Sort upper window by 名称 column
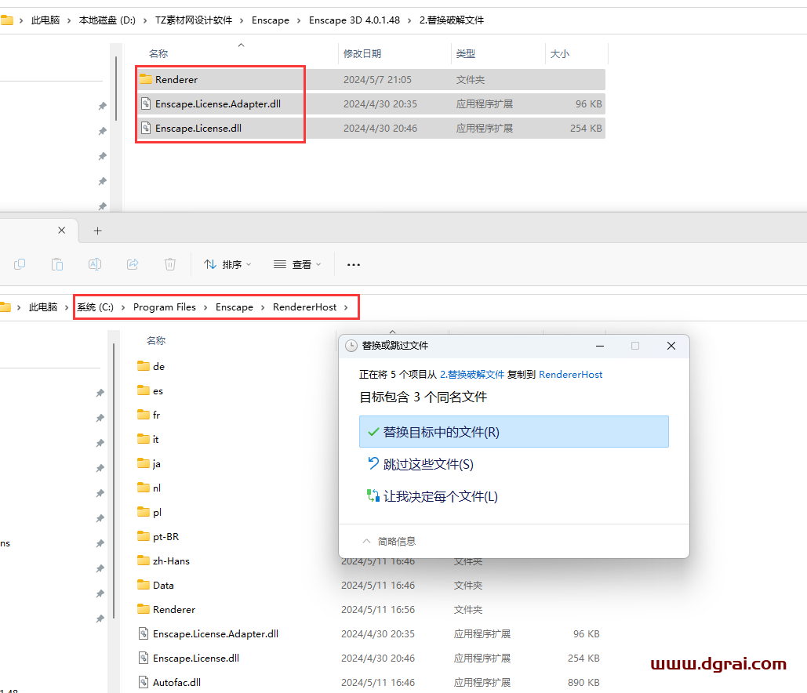This screenshot has width=807, height=693. [158, 53]
